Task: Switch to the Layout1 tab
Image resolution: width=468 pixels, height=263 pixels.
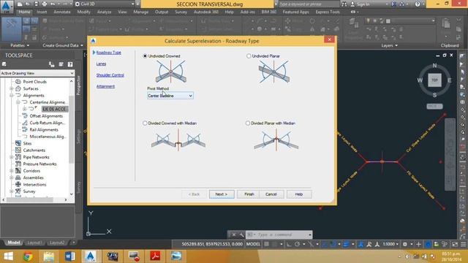Action: point(34,243)
